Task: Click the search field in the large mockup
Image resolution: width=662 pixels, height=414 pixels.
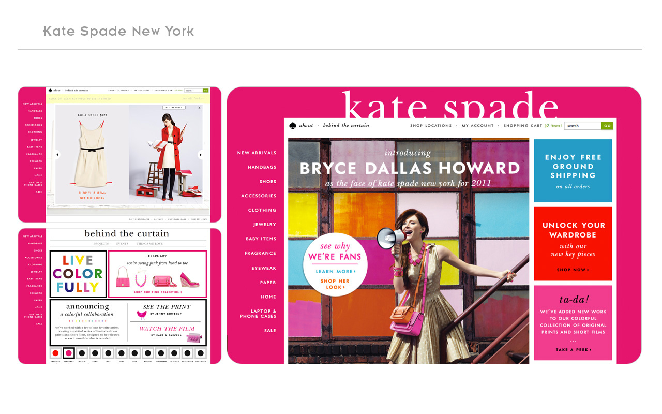Action: click(x=583, y=126)
